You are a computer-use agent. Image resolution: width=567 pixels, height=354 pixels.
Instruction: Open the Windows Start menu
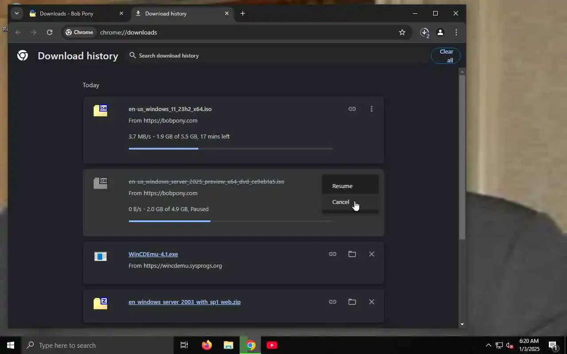click(11, 345)
